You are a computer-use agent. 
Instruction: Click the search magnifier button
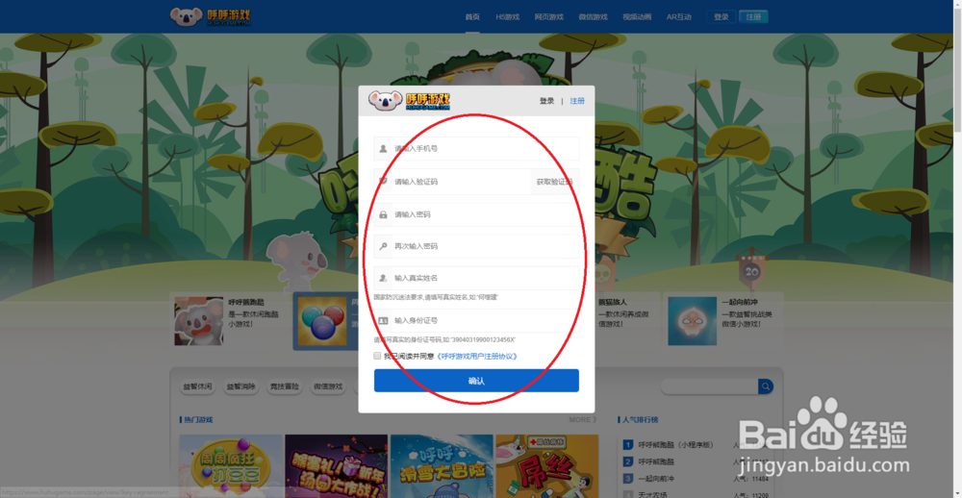[766, 386]
